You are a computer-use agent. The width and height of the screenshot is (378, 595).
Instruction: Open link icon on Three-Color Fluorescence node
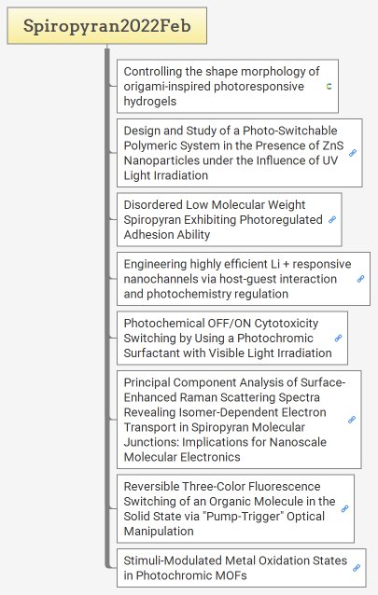[x=345, y=508]
